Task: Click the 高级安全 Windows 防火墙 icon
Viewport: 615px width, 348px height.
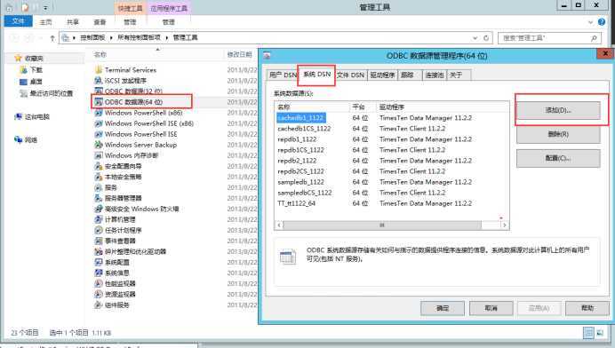Action: point(99,209)
